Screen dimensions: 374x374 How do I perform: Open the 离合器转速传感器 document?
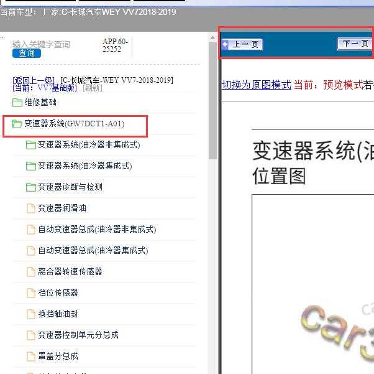tap(70, 271)
